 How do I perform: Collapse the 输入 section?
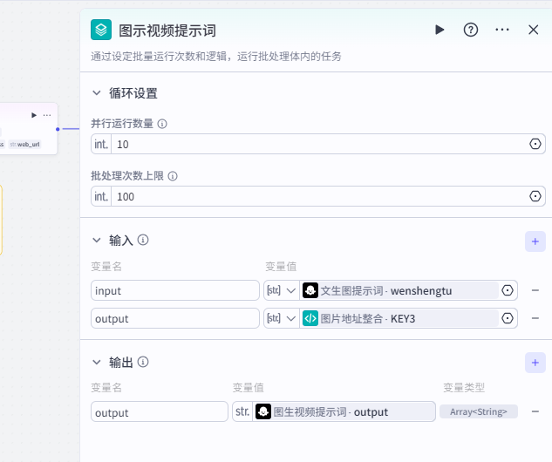point(96,240)
